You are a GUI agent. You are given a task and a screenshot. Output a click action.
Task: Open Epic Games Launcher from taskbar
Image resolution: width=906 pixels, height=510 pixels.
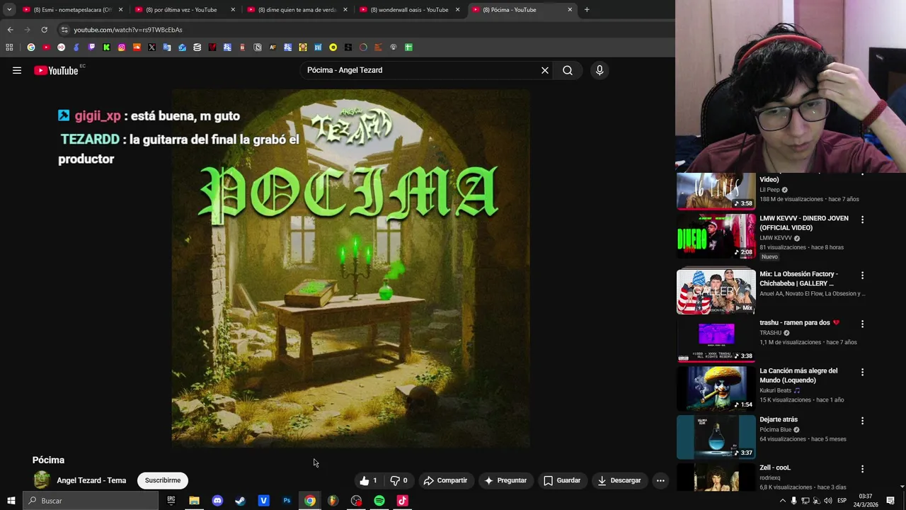(x=171, y=501)
